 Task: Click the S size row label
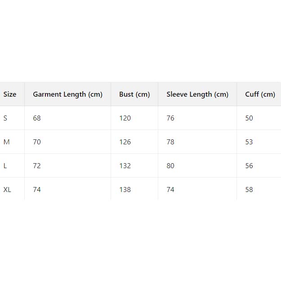[5, 118]
